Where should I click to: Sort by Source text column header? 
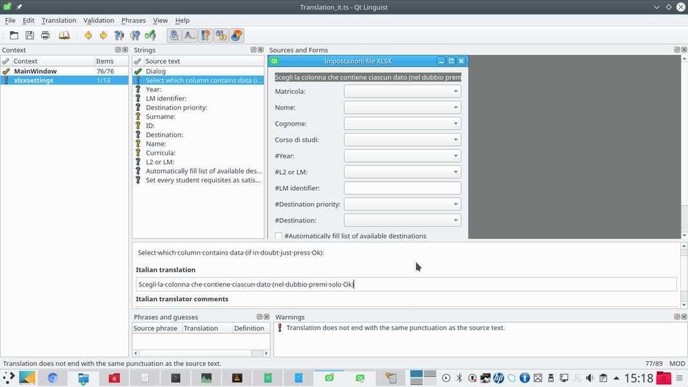204,61
